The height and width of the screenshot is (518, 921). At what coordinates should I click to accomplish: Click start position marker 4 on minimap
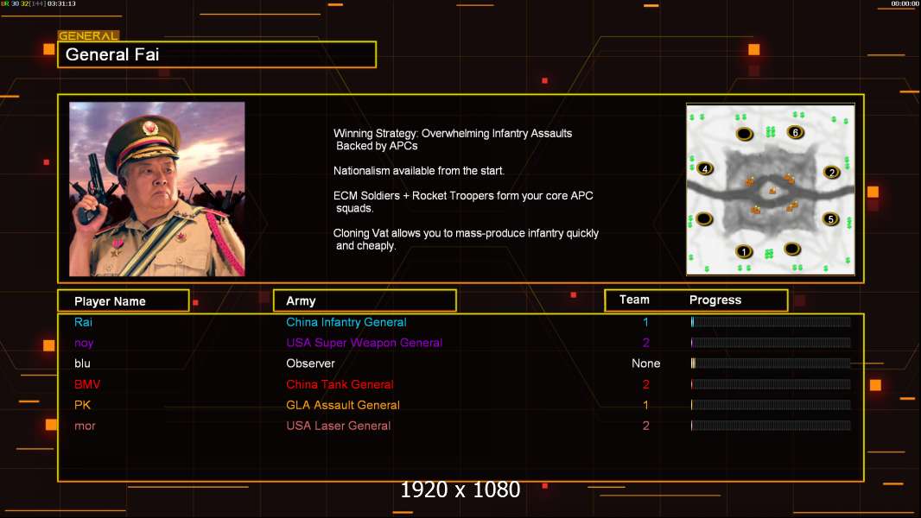(x=705, y=169)
